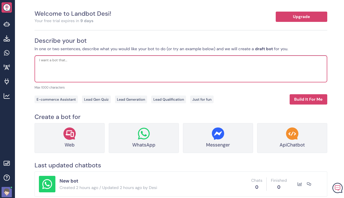Open the WhatsApp section in the sidebar

click(x=7, y=53)
